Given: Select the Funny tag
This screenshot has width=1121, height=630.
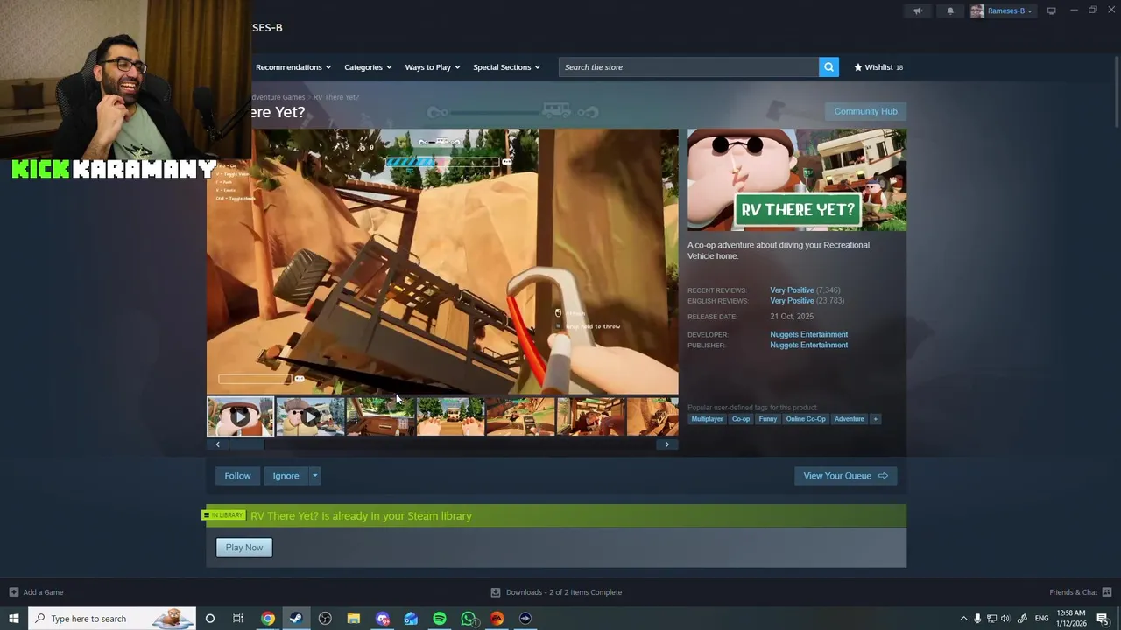Looking at the screenshot, I should 767,419.
